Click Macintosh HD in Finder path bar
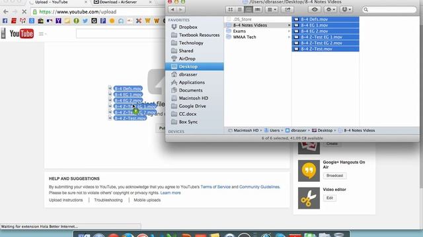Image resolution: width=423 pixels, height=237 pixels. (243, 130)
